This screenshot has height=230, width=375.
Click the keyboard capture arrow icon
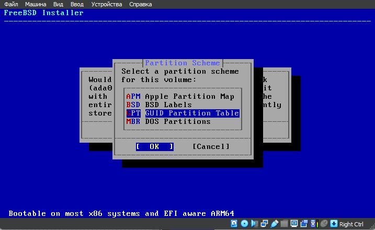coord(334,224)
